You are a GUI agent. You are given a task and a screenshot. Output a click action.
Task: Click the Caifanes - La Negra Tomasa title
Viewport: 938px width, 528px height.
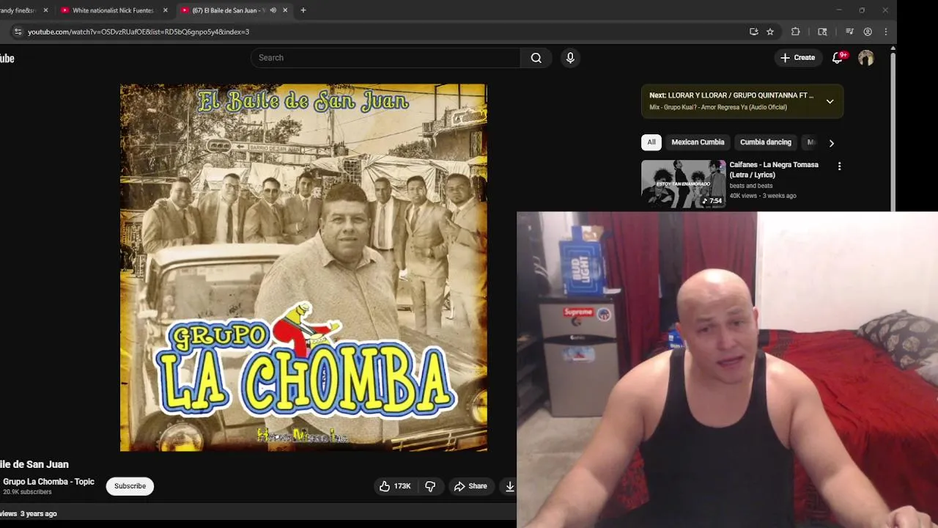774,169
